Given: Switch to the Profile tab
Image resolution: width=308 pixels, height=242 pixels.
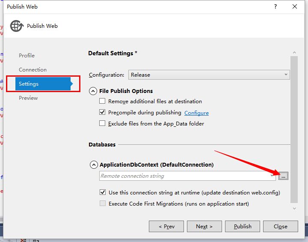Looking at the screenshot, I should (27, 56).
